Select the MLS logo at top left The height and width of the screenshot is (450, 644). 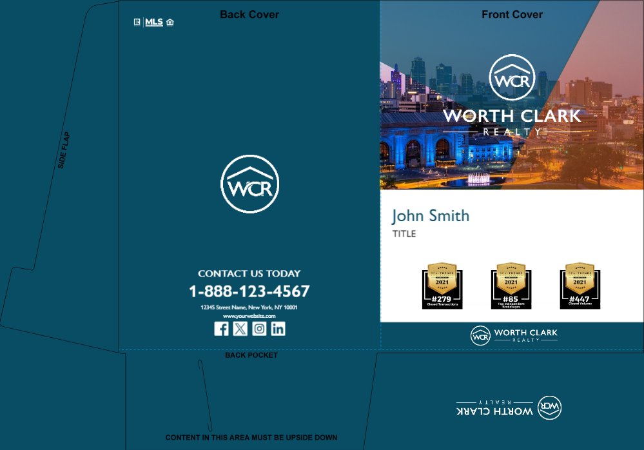(x=154, y=22)
